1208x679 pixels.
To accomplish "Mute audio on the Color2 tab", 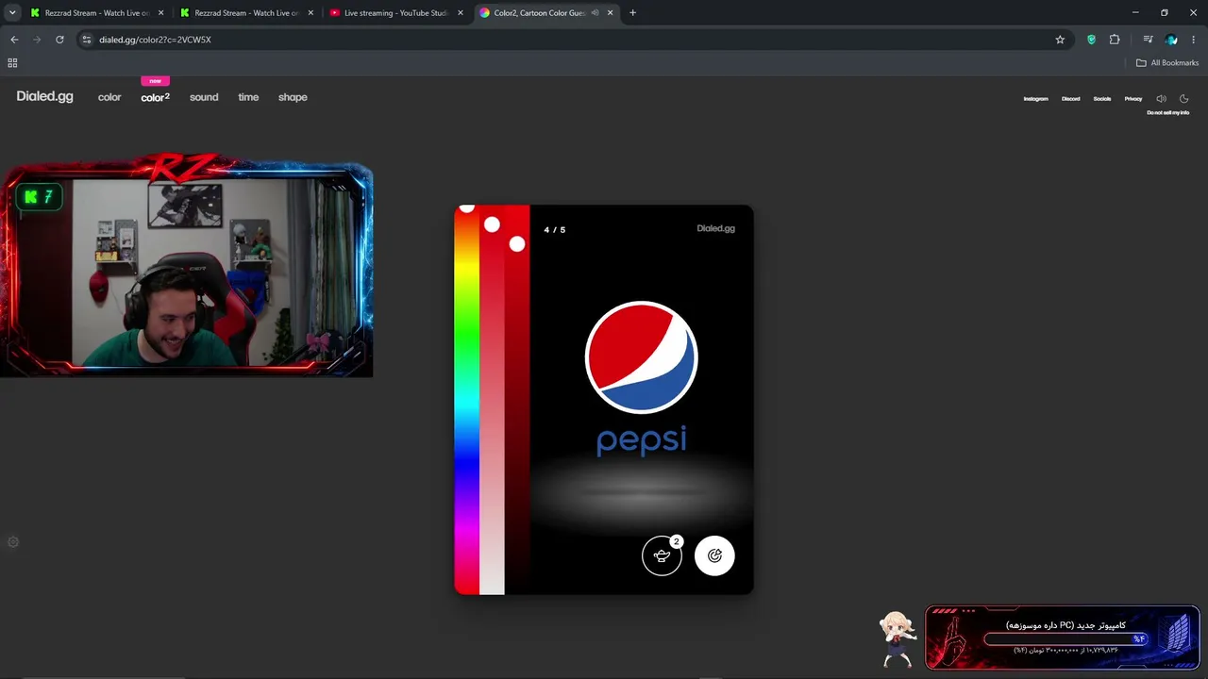I will pos(595,13).
